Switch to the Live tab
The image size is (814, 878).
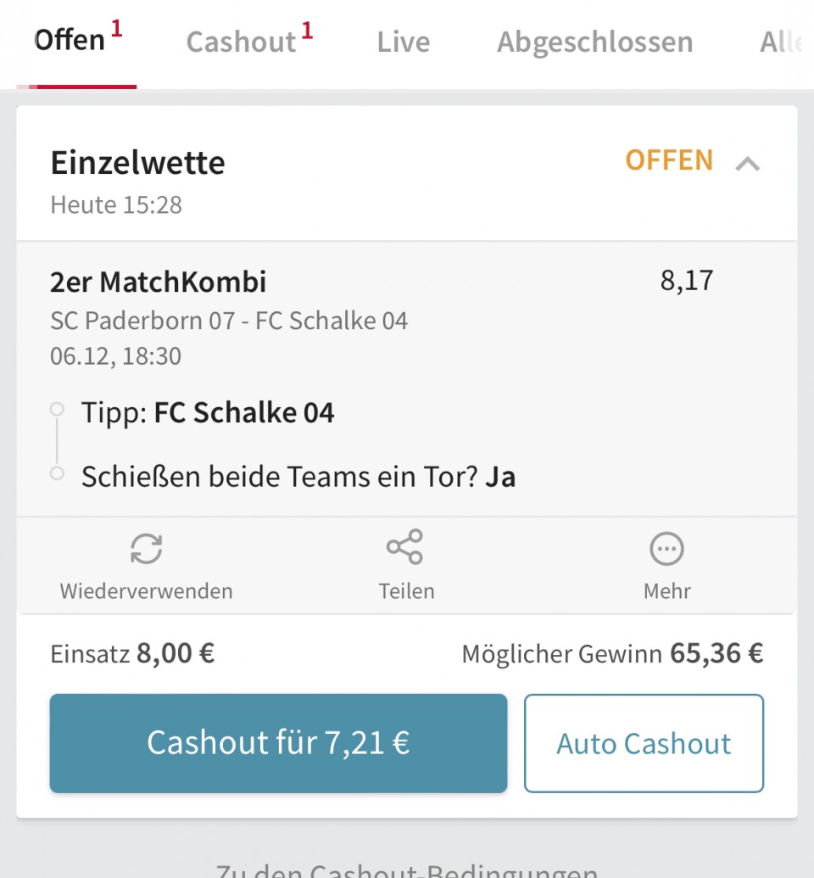[x=403, y=42]
